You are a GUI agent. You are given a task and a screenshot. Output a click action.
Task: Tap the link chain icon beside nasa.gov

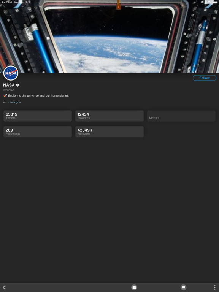5,102
